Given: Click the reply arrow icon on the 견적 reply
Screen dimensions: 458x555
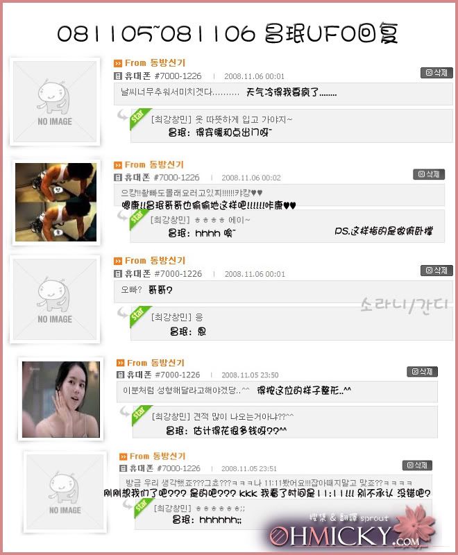Looking at the screenshot, I should pos(126,411).
